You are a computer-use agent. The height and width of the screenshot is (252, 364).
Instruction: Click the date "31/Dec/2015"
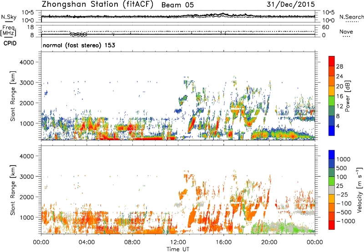pyautogui.click(x=291, y=5)
